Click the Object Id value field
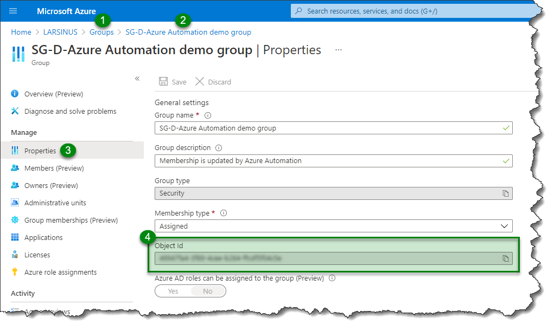The image size is (554, 331). 334,258
